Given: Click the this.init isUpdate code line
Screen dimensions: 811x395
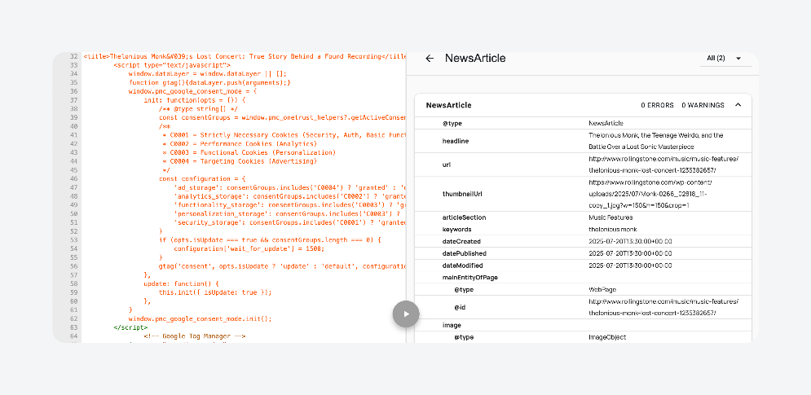Looking at the screenshot, I should (x=215, y=292).
